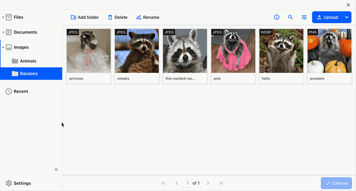Open search with the magnifier icon
Screen dimensions: 356x191
tap(290, 17)
